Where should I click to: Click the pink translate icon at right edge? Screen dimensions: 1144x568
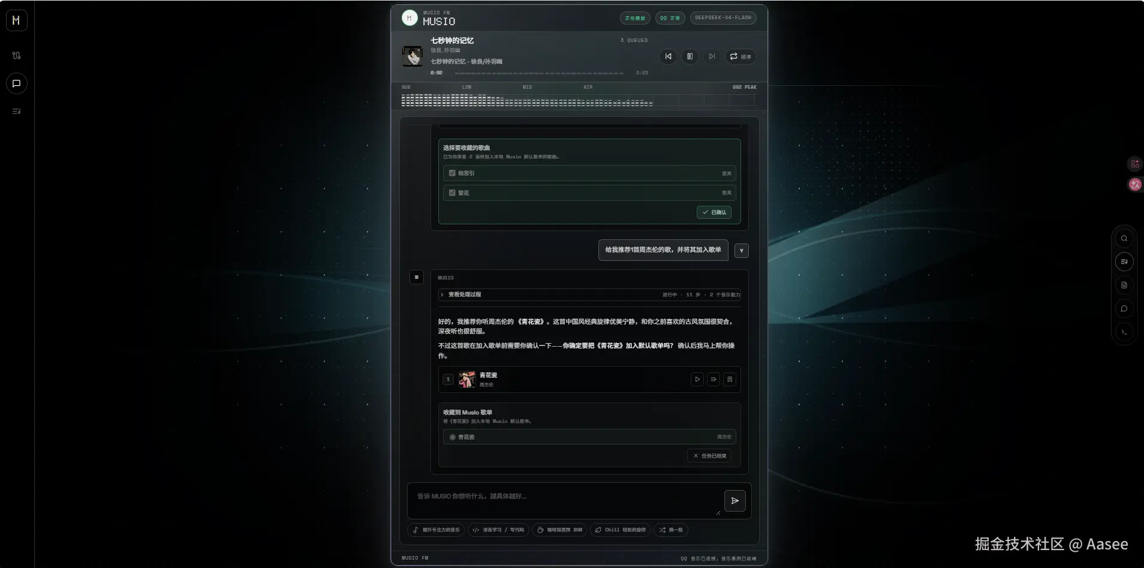coord(1135,185)
